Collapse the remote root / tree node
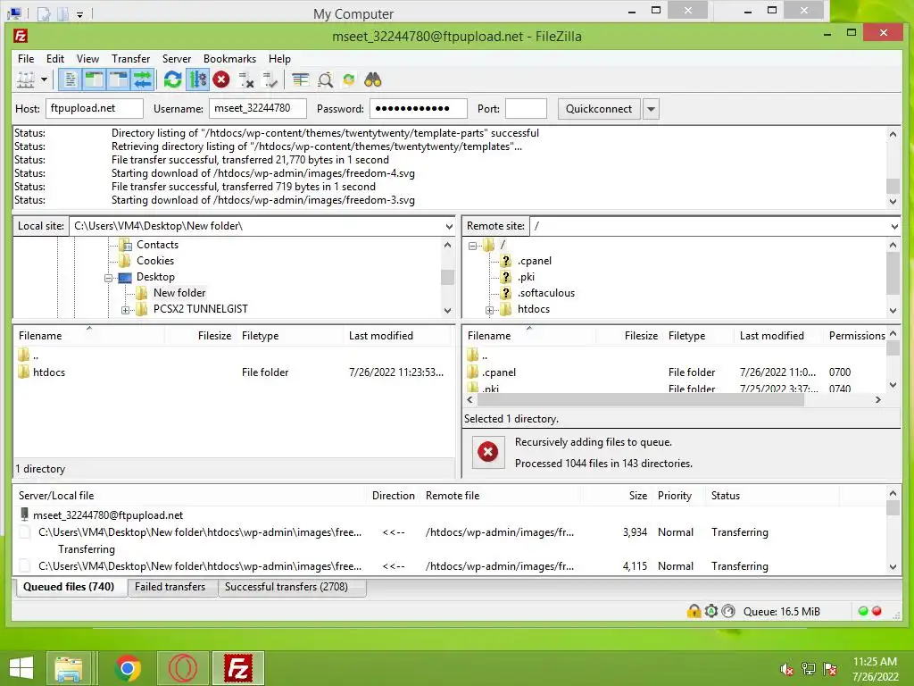This screenshot has width=914, height=686. point(473,246)
